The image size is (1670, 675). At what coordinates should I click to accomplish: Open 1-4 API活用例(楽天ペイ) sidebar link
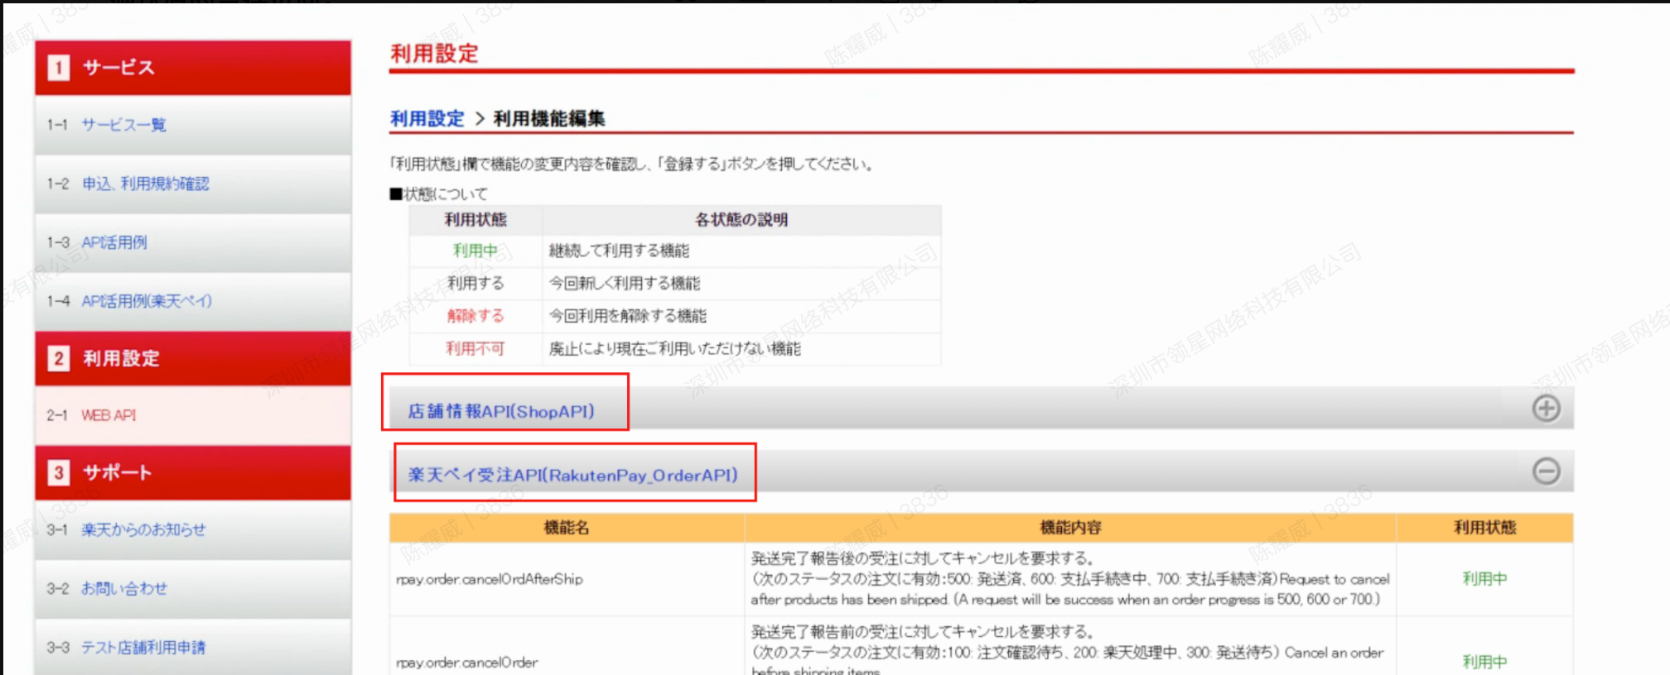click(147, 301)
